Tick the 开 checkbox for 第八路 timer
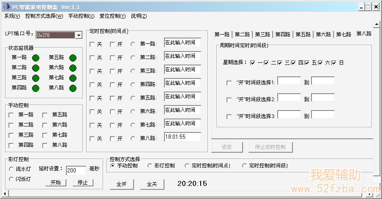 pyautogui.click(x=112, y=139)
